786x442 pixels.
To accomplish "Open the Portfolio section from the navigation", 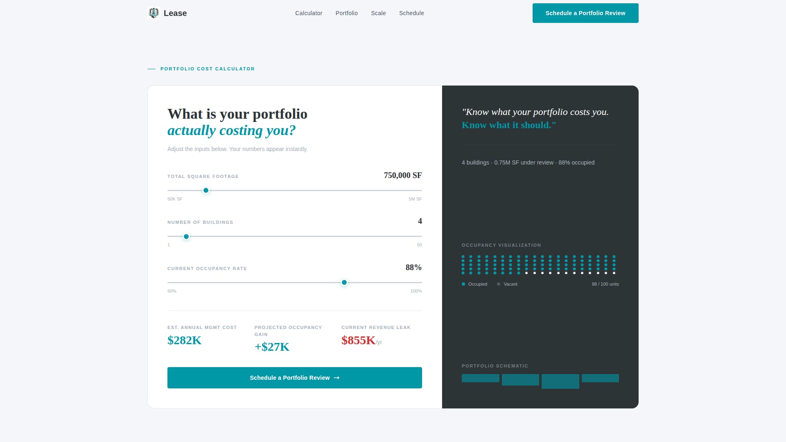I will coord(346,13).
